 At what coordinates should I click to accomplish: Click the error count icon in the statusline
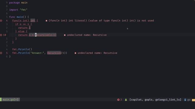click(x=118, y=100)
